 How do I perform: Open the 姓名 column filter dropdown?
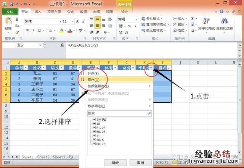[x=43, y=68]
